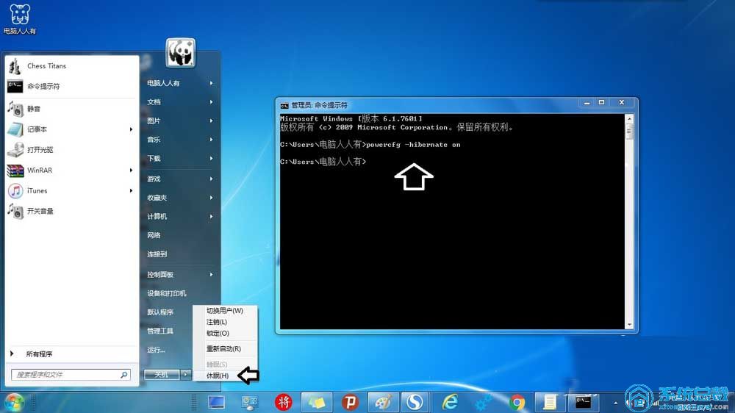
Task: Click the user account panda picture
Action: 181,53
